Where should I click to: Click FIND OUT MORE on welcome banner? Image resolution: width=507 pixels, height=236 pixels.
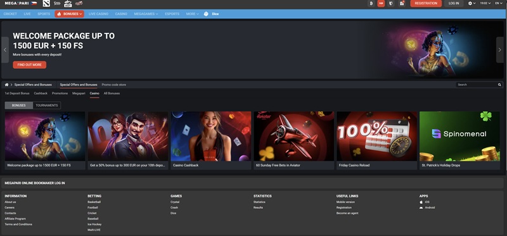tap(29, 65)
